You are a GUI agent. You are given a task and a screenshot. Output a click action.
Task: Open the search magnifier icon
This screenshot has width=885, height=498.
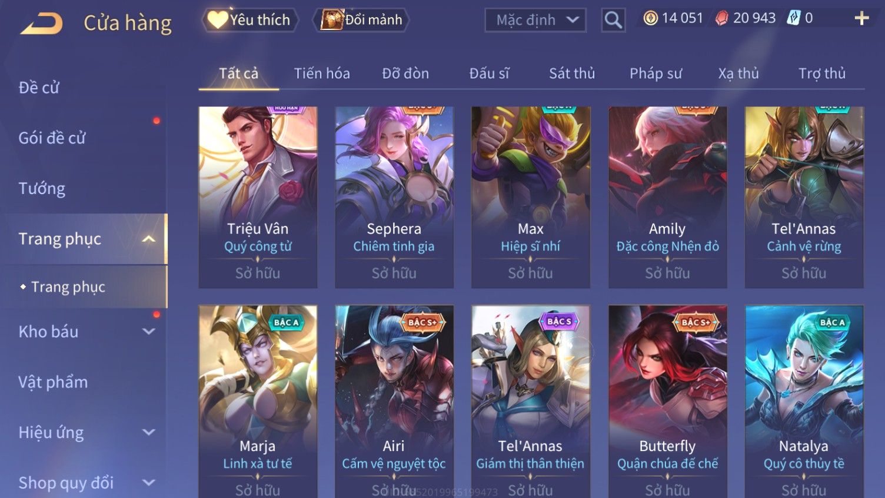[x=613, y=21]
